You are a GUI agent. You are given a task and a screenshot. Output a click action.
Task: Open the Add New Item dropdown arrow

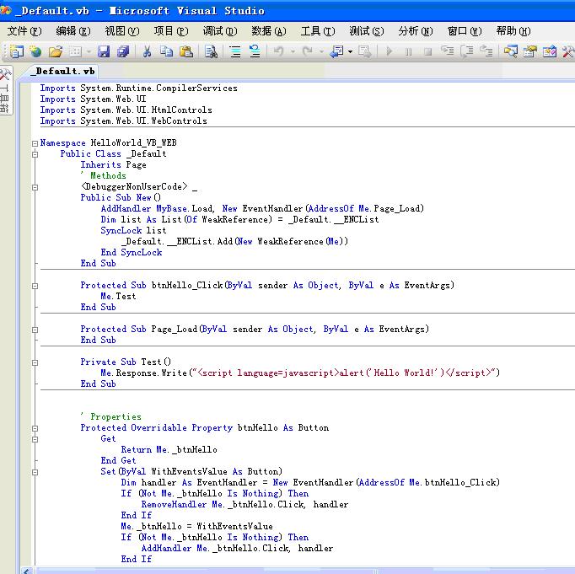(89, 51)
